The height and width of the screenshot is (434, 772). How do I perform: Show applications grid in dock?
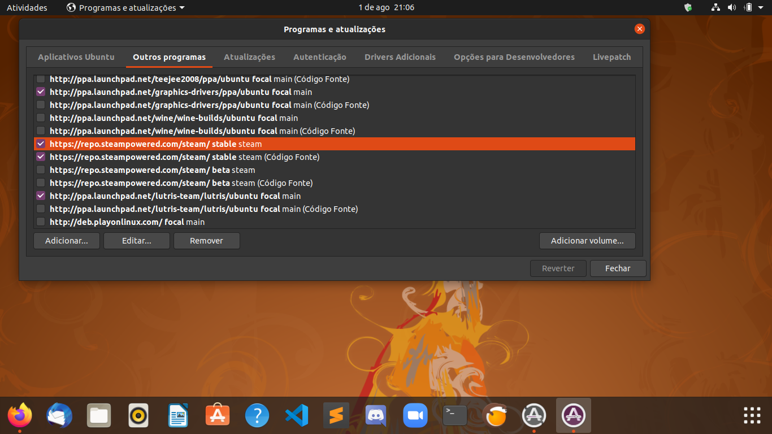752,415
